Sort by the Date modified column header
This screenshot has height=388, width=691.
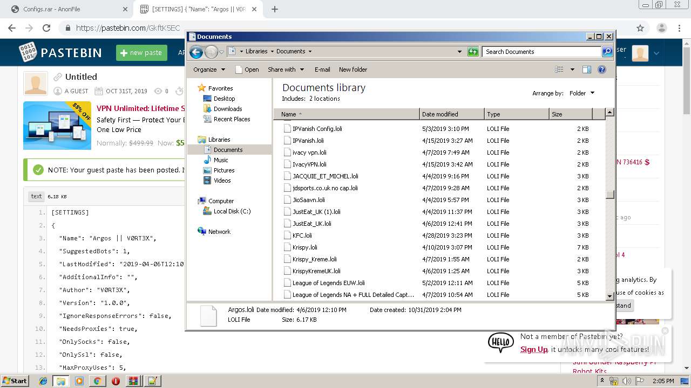coord(452,114)
